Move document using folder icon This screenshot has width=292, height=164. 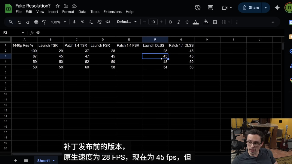66,6
